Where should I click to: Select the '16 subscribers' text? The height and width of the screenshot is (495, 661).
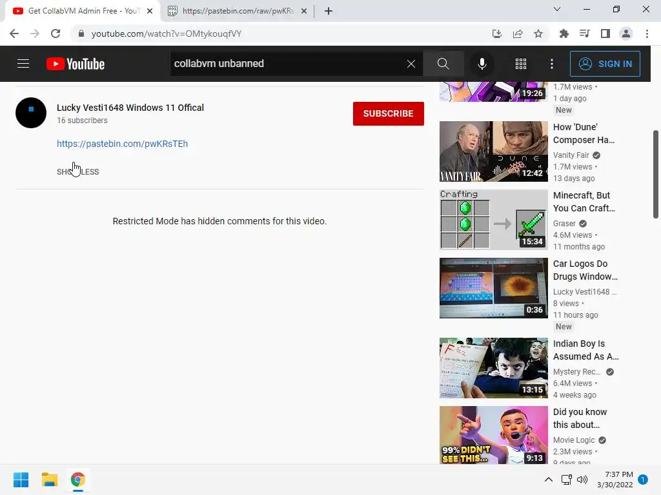pos(82,121)
